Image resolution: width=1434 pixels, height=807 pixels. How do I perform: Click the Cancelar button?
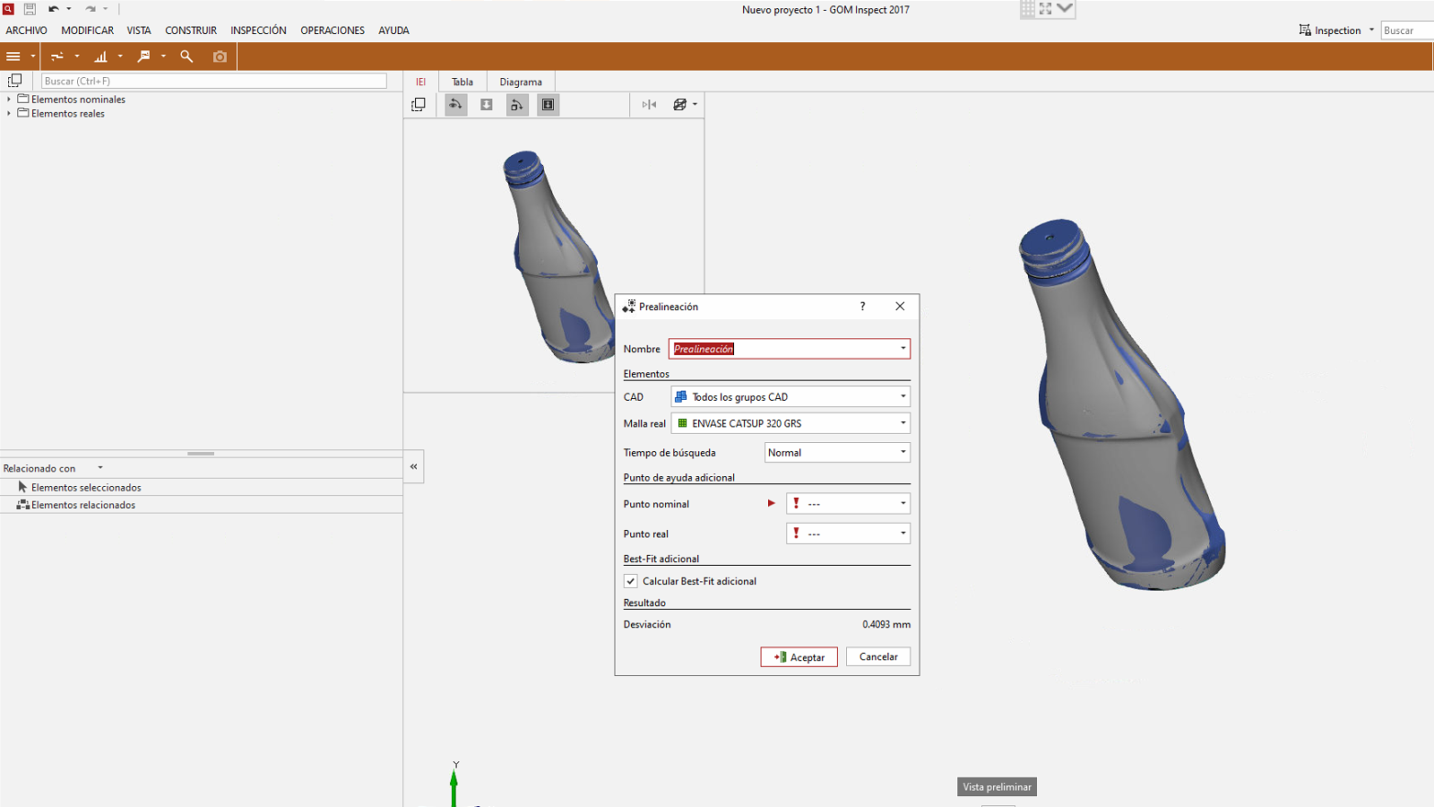click(x=877, y=657)
